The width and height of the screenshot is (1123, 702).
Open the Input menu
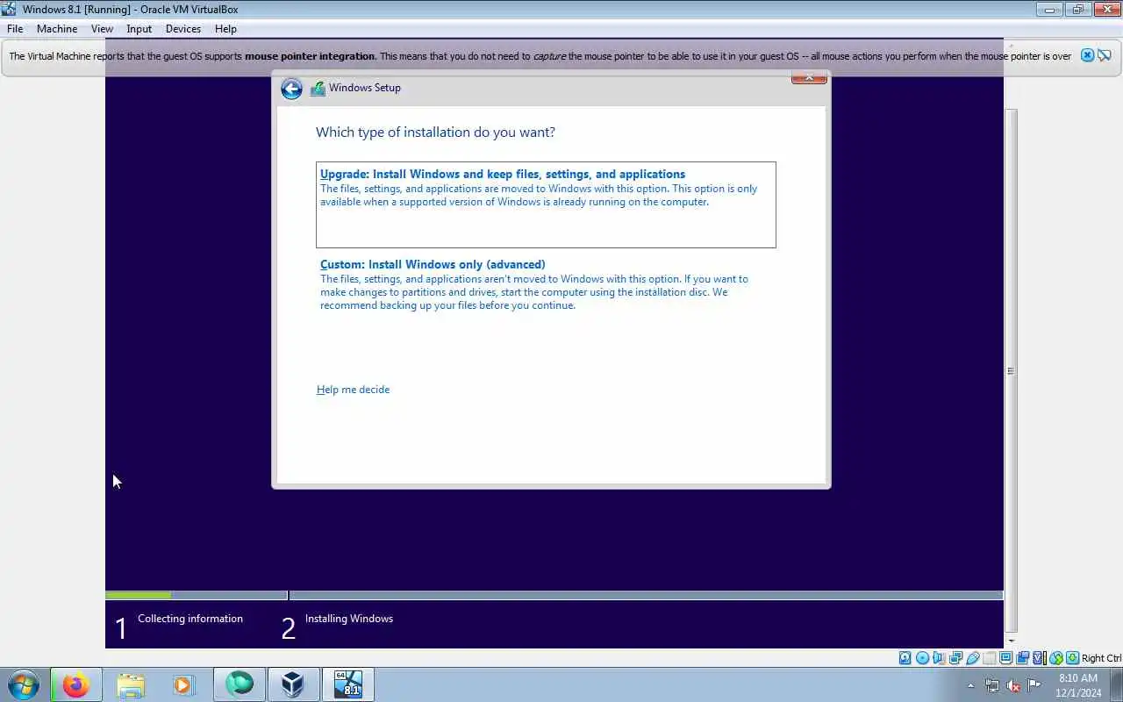pos(139,29)
